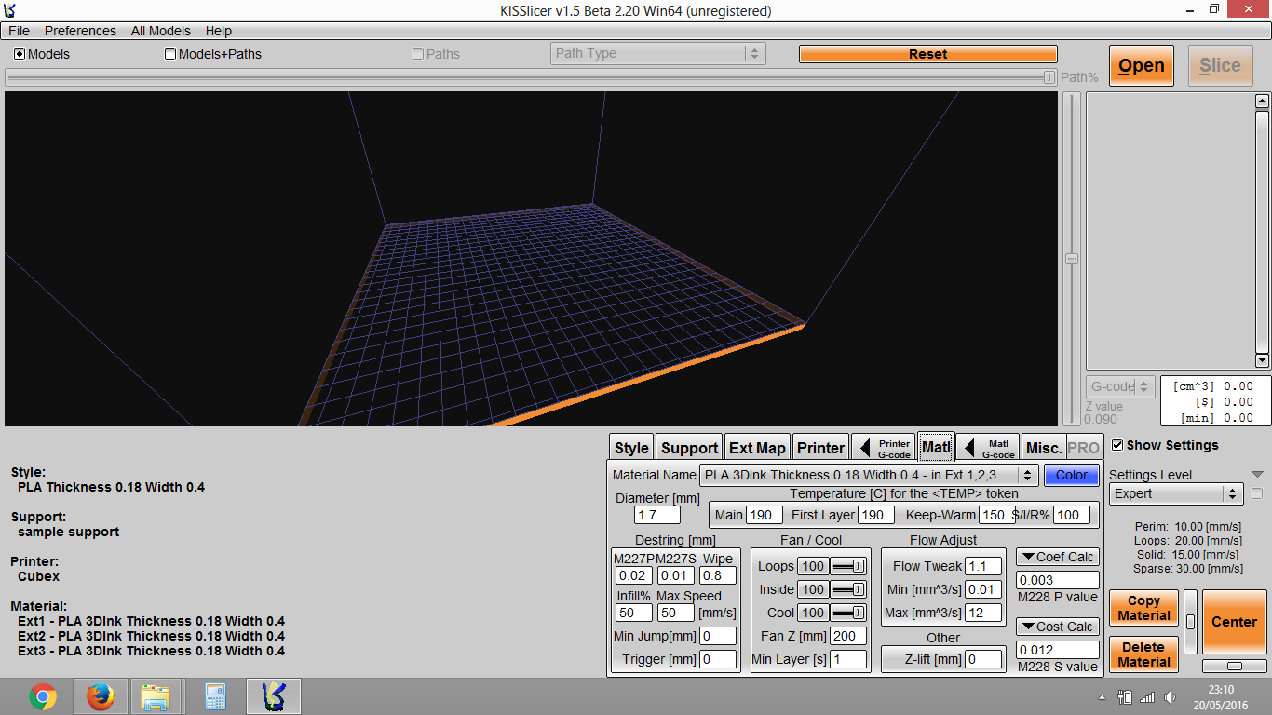The width and height of the screenshot is (1272, 715).
Task: Click the KISSlicer logo in title bar
Action: point(10,10)
